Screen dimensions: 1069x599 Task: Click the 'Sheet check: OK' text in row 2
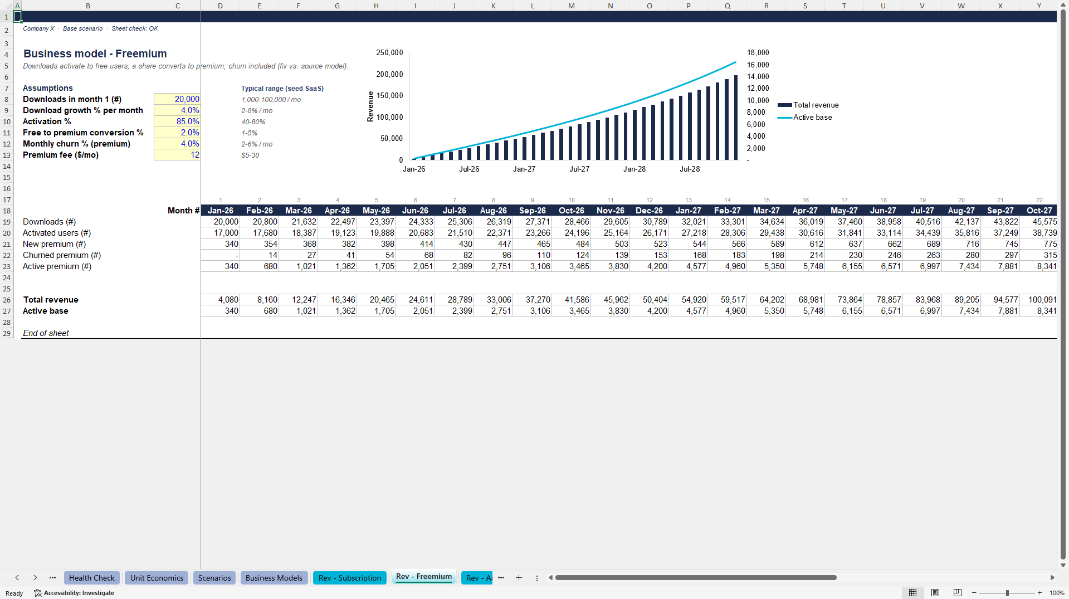[x=134, y=28]
